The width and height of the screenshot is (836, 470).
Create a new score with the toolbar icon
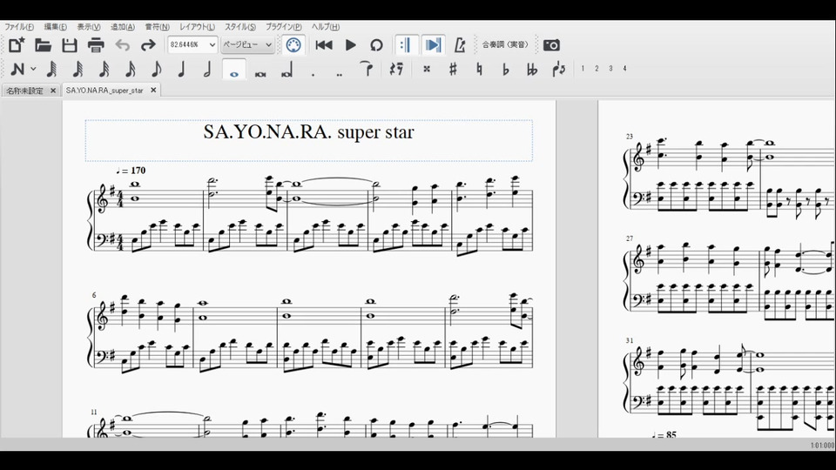(x=16, y=45)
